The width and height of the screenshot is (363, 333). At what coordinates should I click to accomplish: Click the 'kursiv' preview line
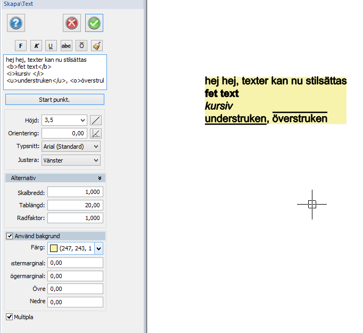(219, 106)
